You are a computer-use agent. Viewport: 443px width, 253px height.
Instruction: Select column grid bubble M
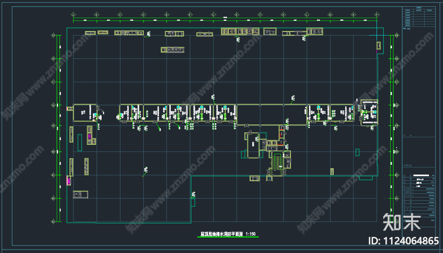[330, 15]
